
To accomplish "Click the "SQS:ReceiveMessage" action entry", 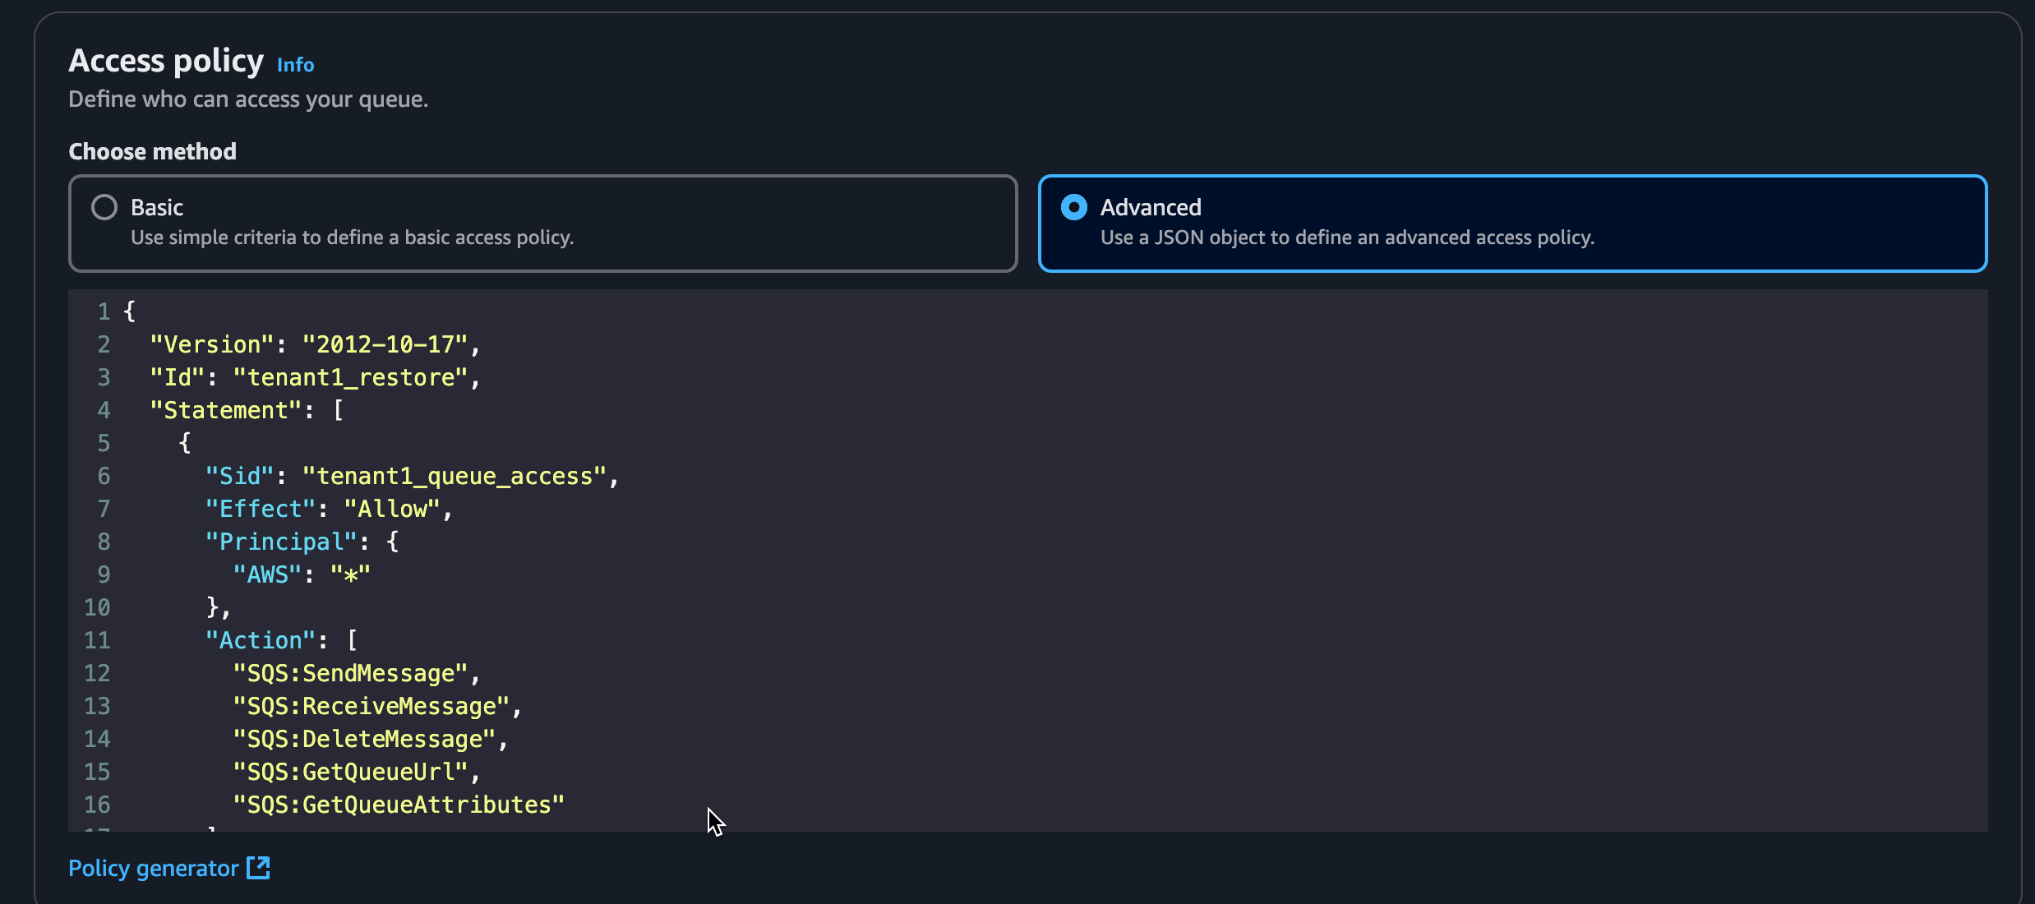I will click(371, 706).
